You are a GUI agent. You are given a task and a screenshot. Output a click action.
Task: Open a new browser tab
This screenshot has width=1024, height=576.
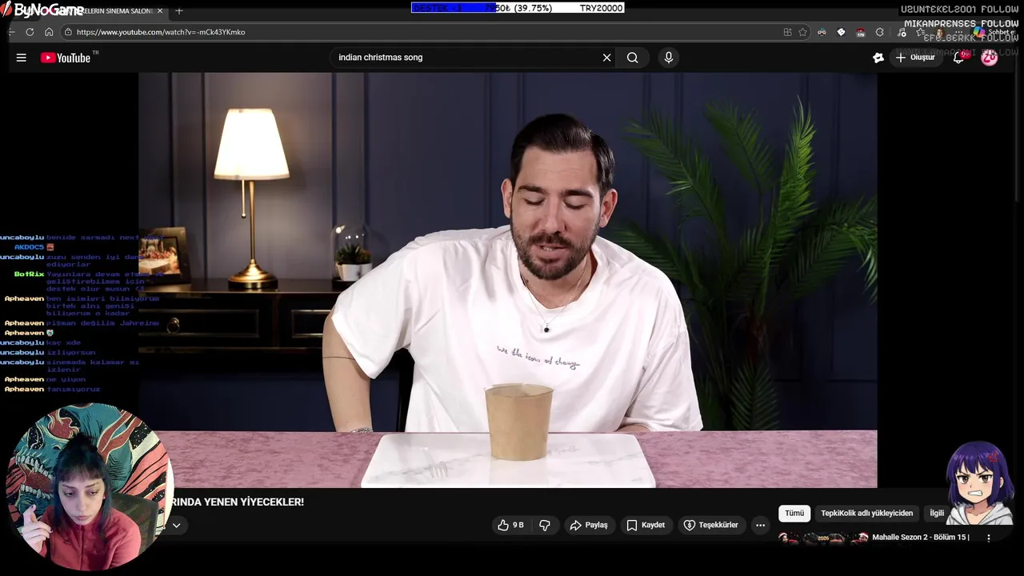179,11
